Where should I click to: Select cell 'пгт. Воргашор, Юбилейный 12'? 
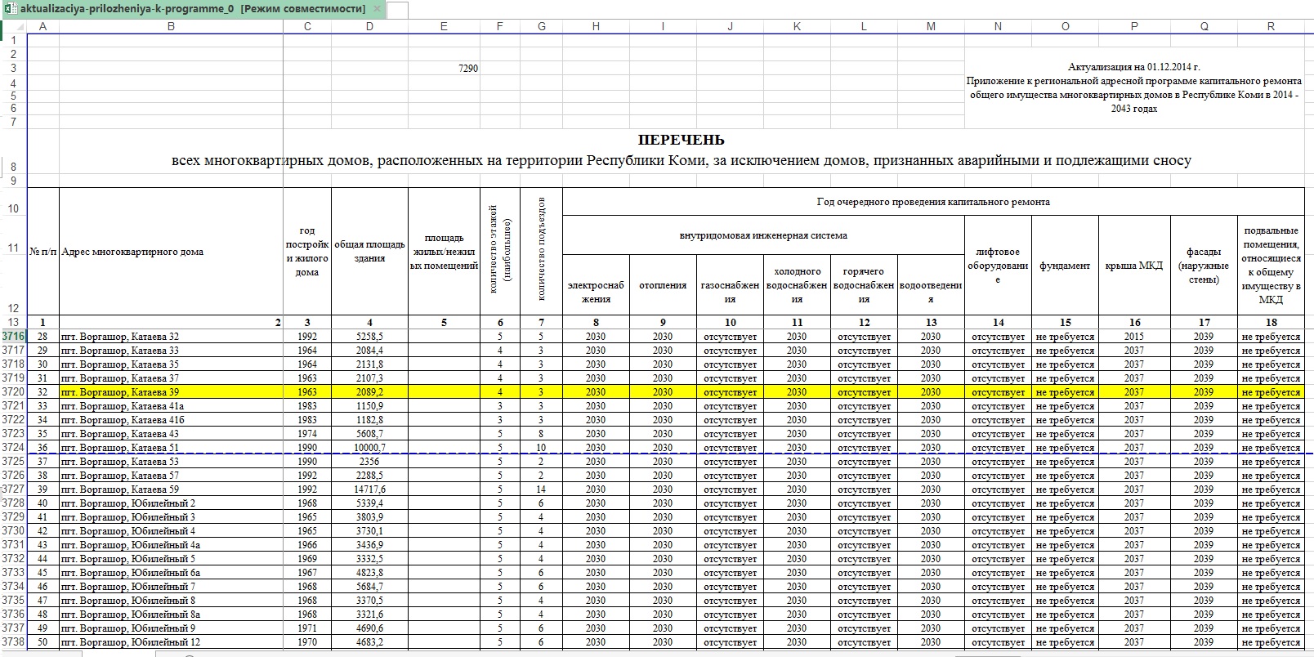coord(171,642)
